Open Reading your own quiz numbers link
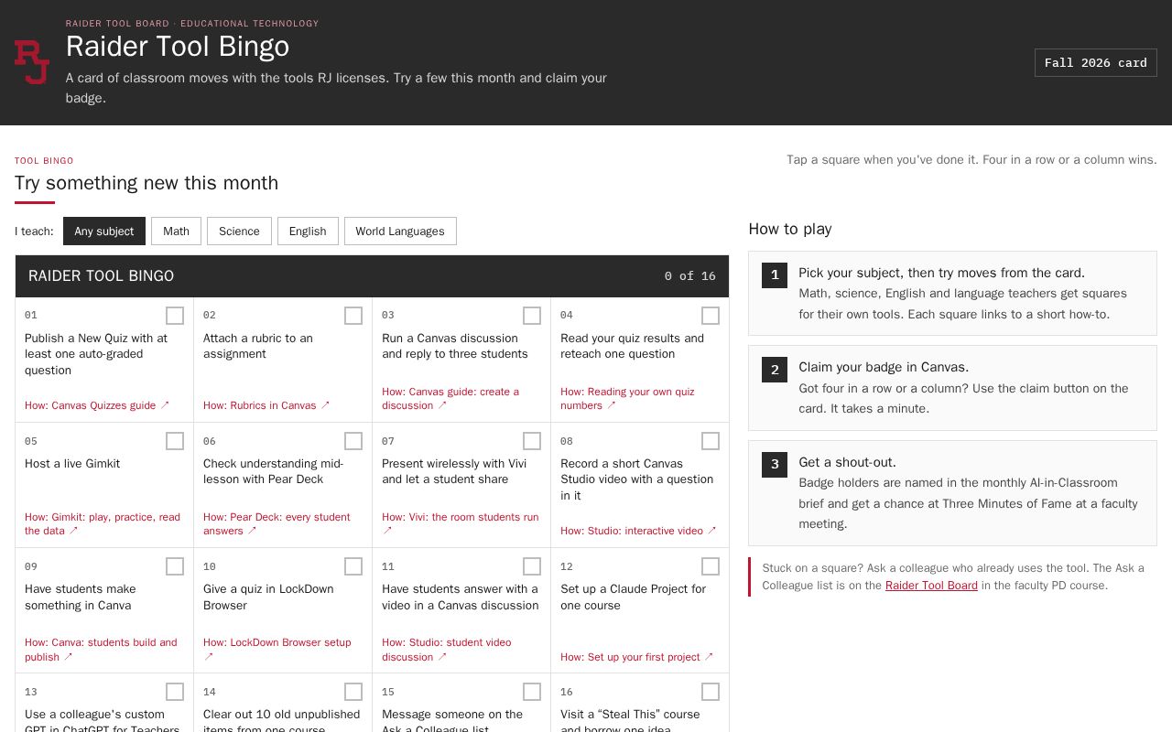The width and height of the screenshot is (1172, 732). (627, 398)
